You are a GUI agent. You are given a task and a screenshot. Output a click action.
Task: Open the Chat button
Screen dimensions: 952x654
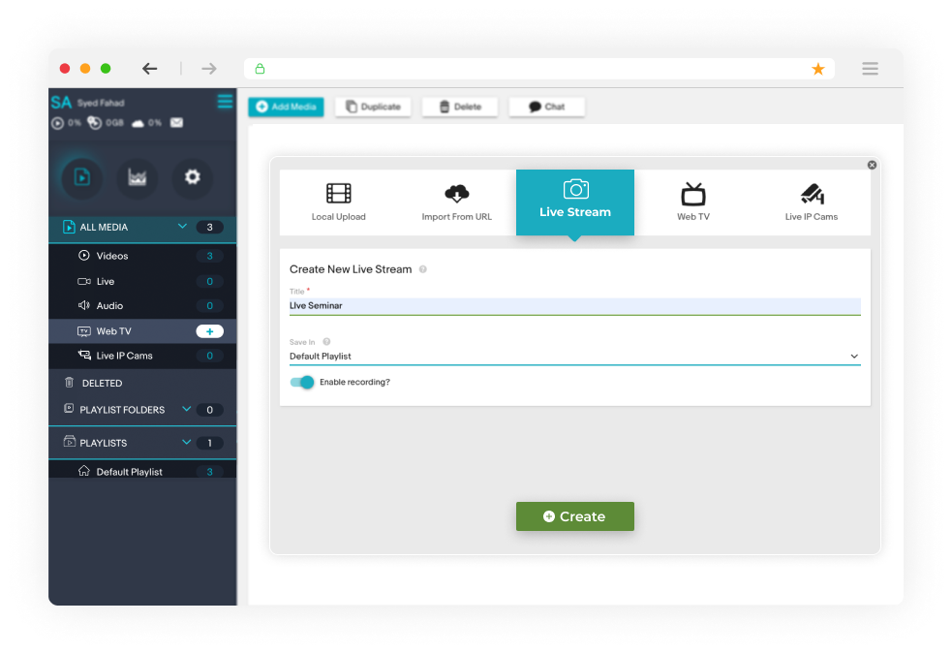click(547, 107)
